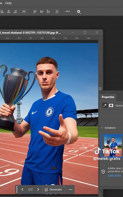
Task: Click the align top edges icon
Action: 35,11
